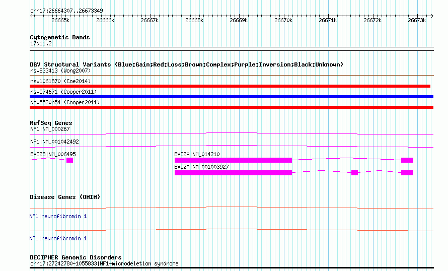Open the NF1|NM_001042492 transcript label
Viewport: 448px width, 271px height.
point(54,142)
